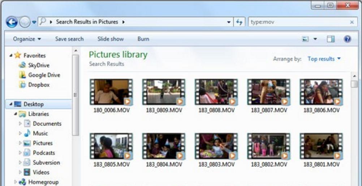
Task: Open the recent pages dropdown arrow
Action: coord(34,22)
